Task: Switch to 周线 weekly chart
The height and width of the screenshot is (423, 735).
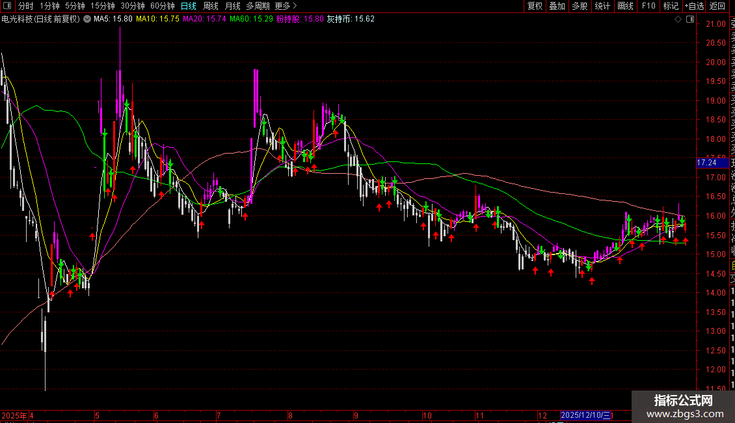Action: (211, 6)
